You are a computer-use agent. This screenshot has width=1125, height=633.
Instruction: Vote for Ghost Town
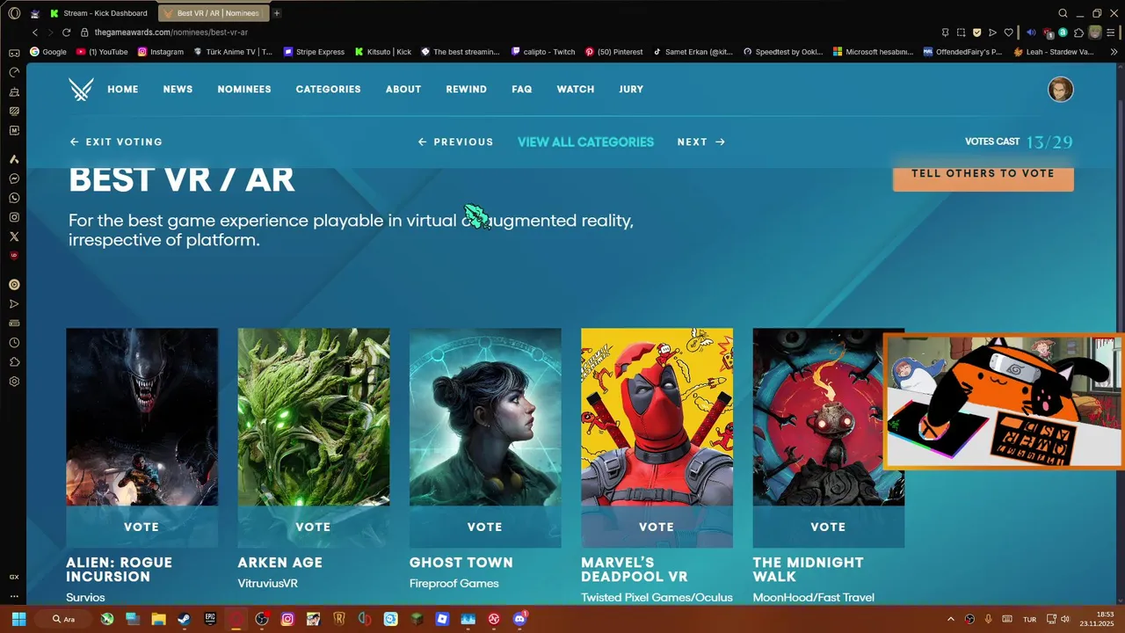tap(485, 527)
